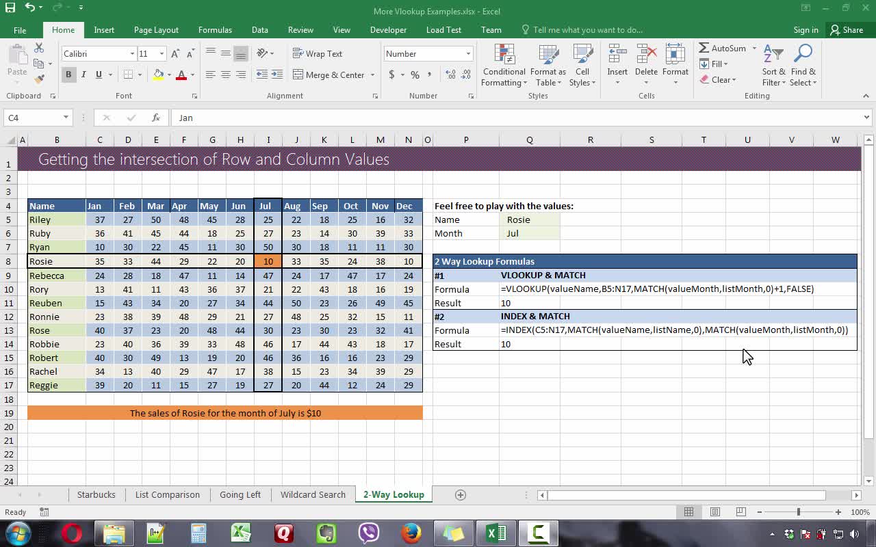Expand the Number format dropdown
Viewport: 876px width, 547px height.
coord(468,54)
